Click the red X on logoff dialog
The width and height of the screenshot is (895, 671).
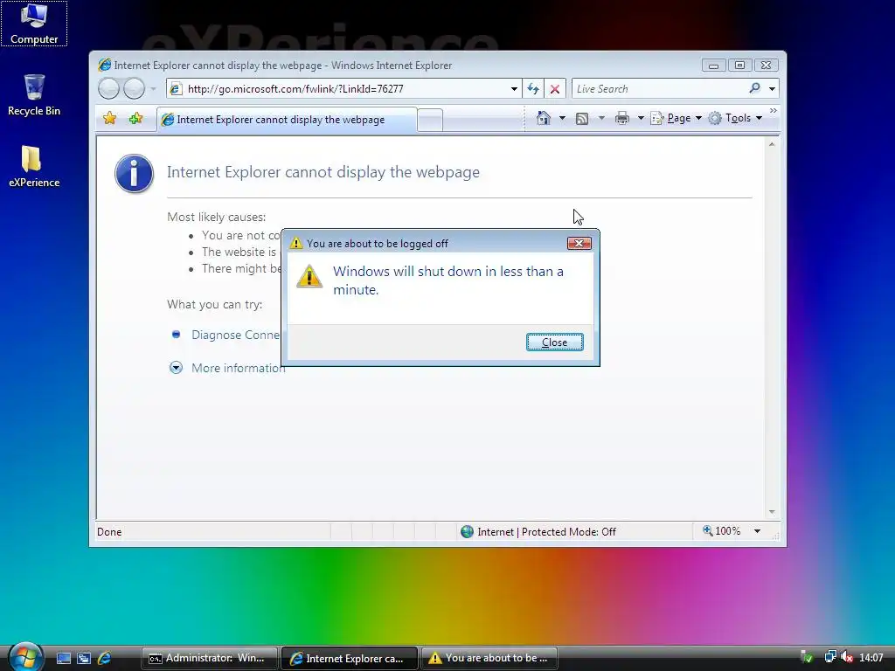(x=579, y=244)
